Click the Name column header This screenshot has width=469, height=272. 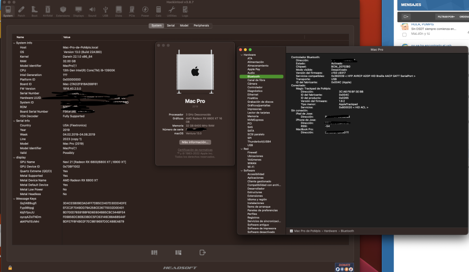(x=37, y=38)
